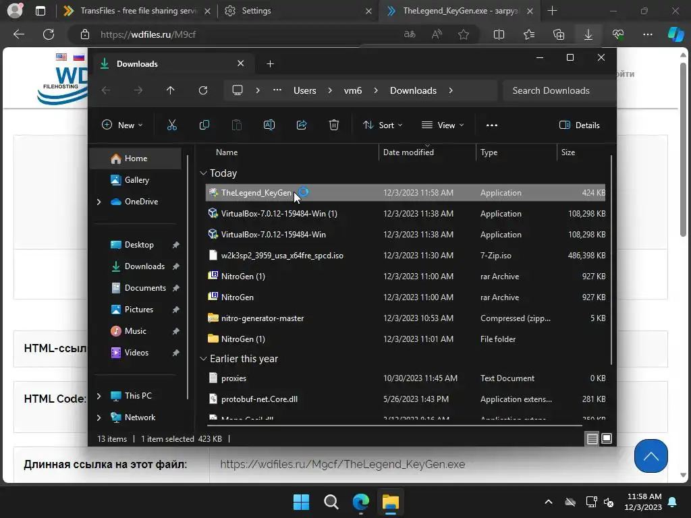Refresh the Downloads folder view
The height and width of the screenshot is (518, 691).
(203, 90)
